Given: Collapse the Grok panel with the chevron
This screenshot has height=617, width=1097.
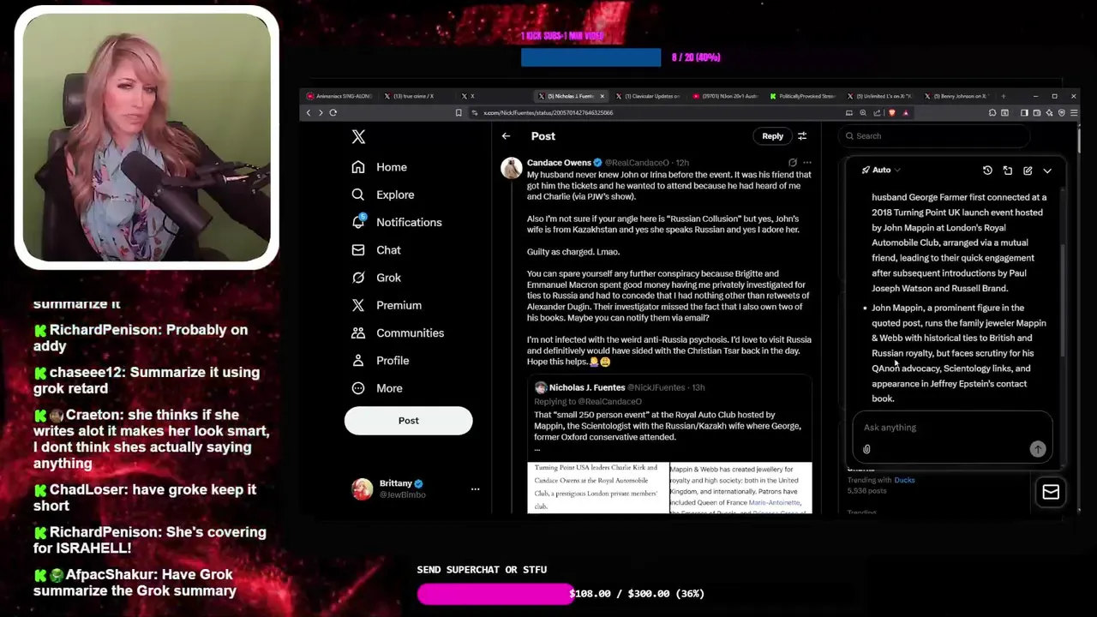Looking at the screenshot, I should pos(1047,171).
